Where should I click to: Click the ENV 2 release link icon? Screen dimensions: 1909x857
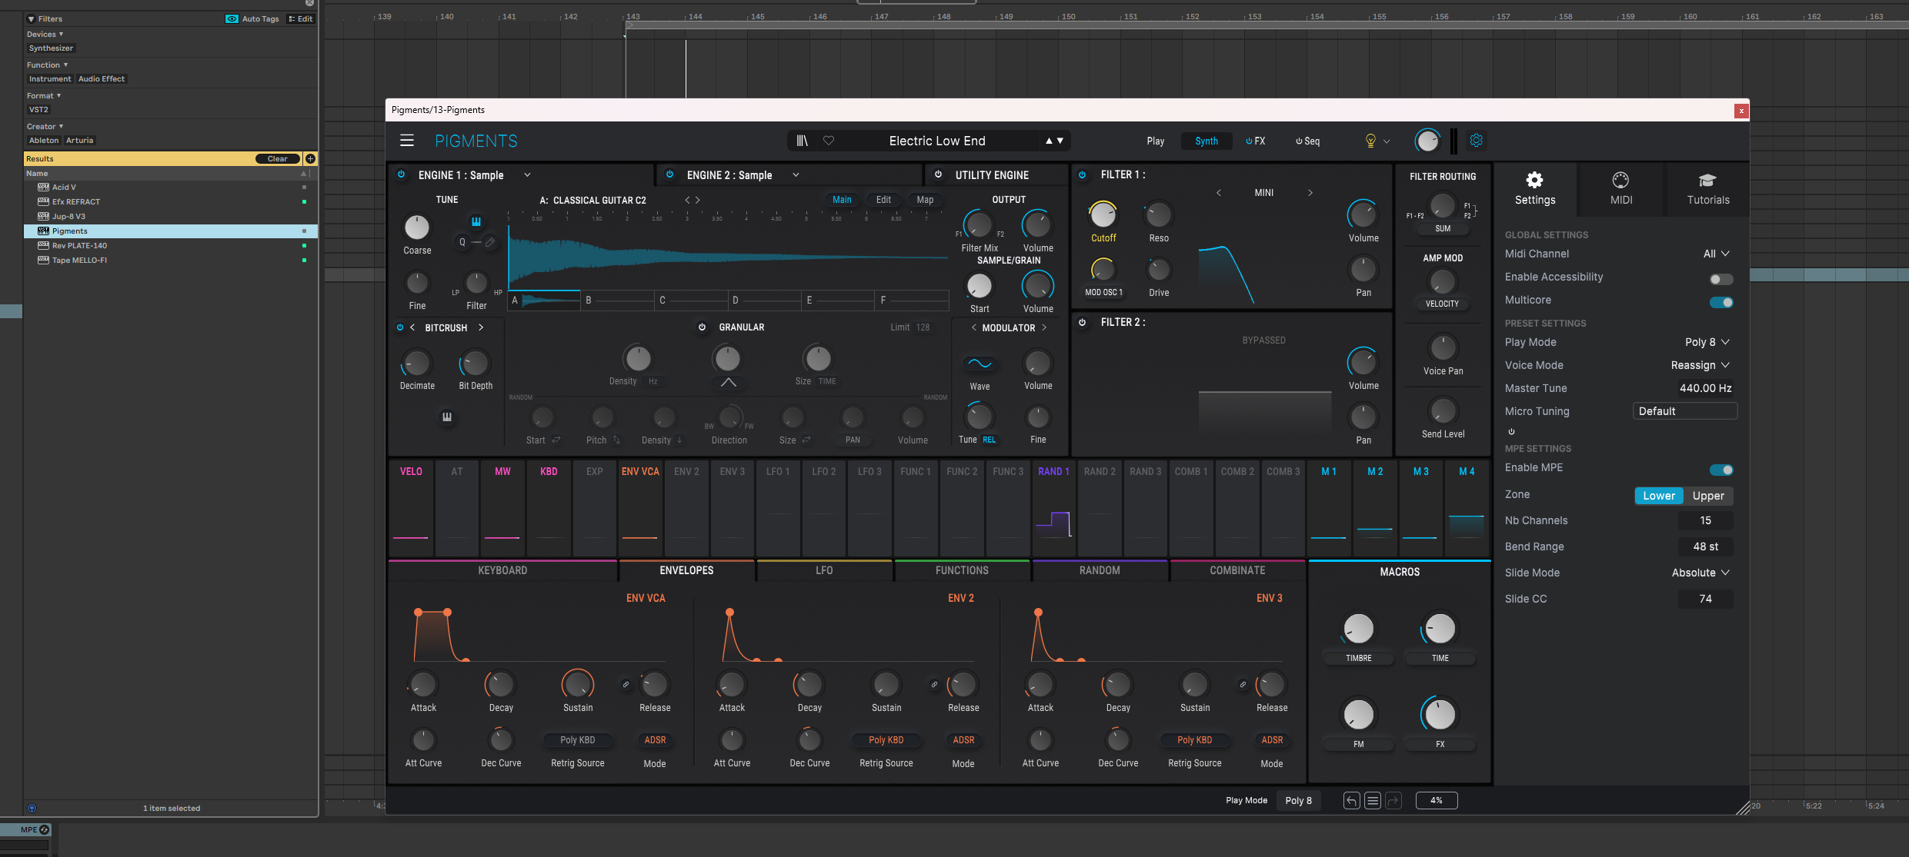934,684
